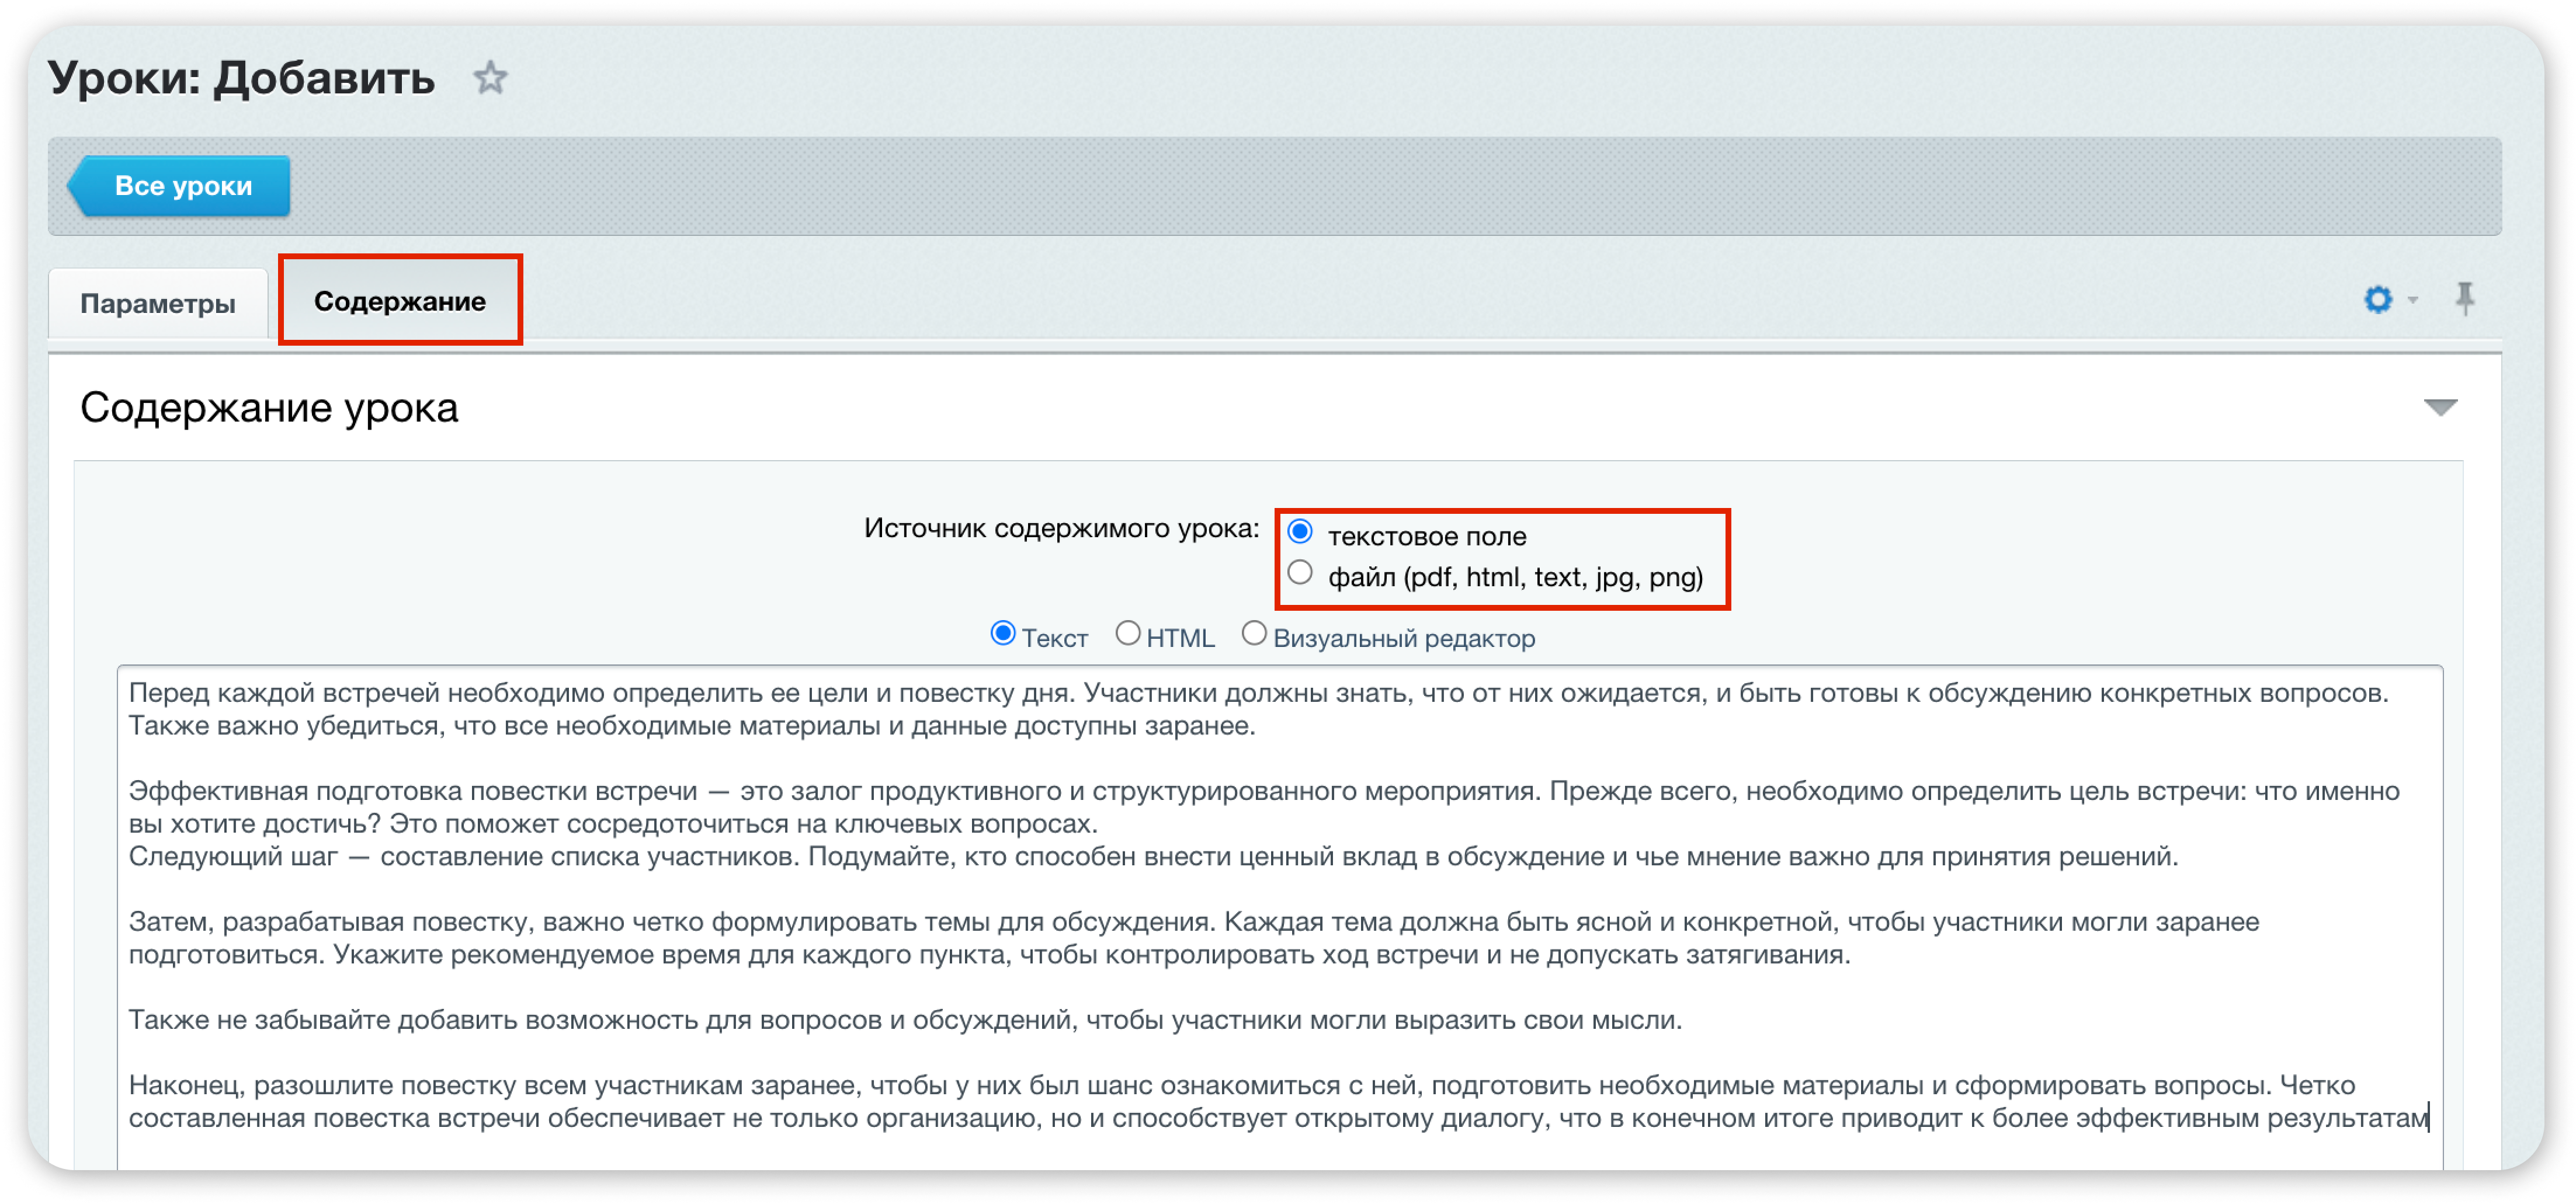
Task: Click inside the lesson content text area
Action: (x=1280, y=918)
